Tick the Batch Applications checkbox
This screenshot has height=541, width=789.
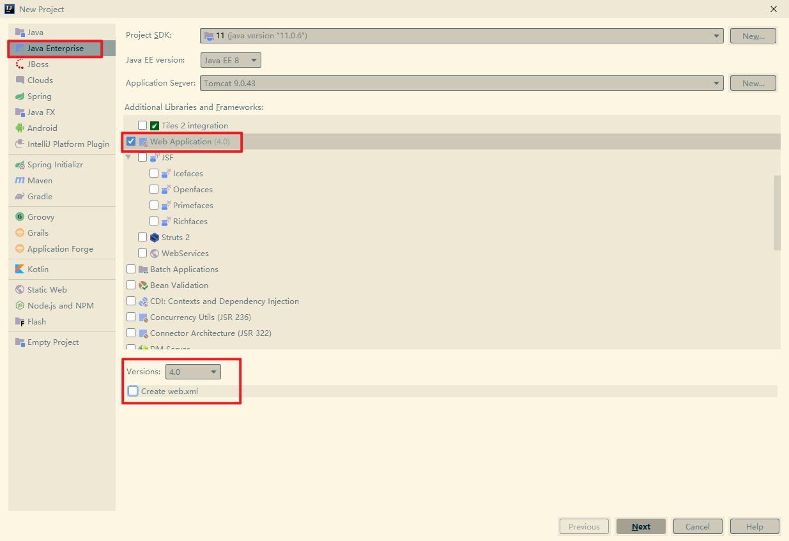(131, 269)
